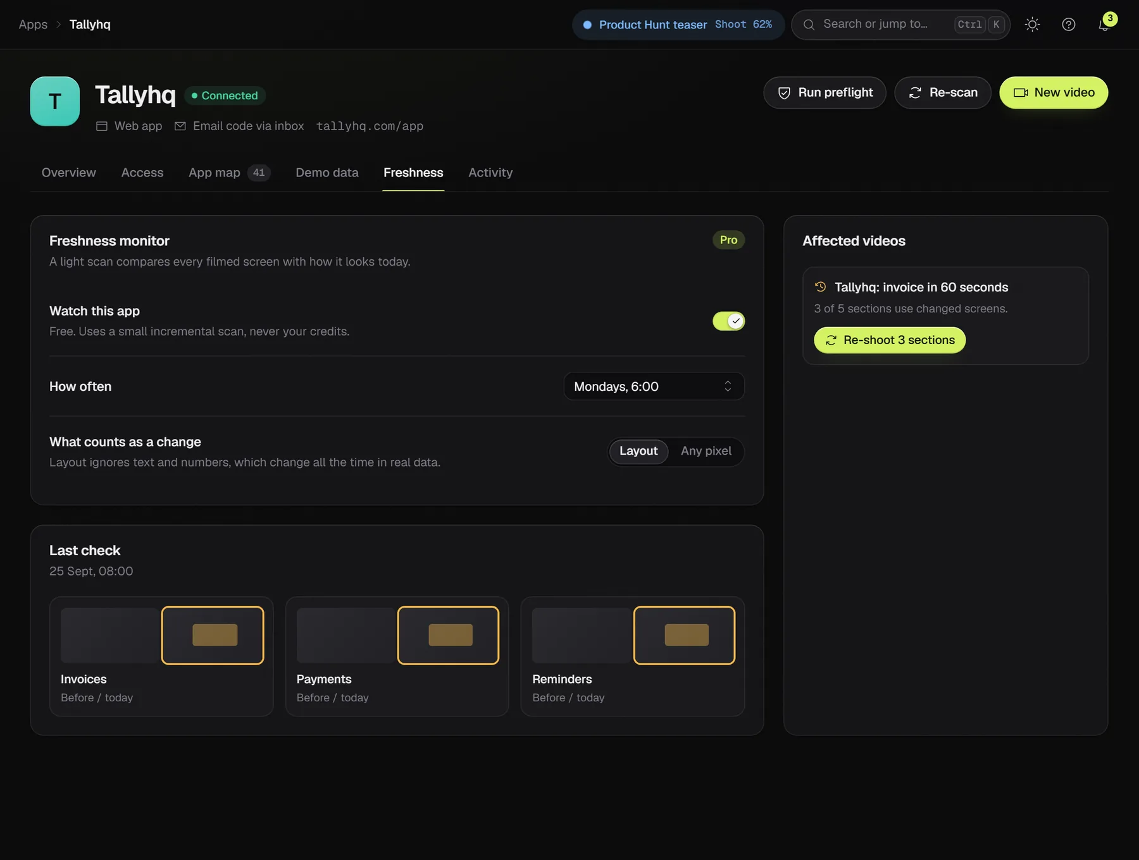Click the Last check date 25 Sept, 08:00
Image resolution: width=1139 pixels, height=860 pixels.
(x=91, y=572)
